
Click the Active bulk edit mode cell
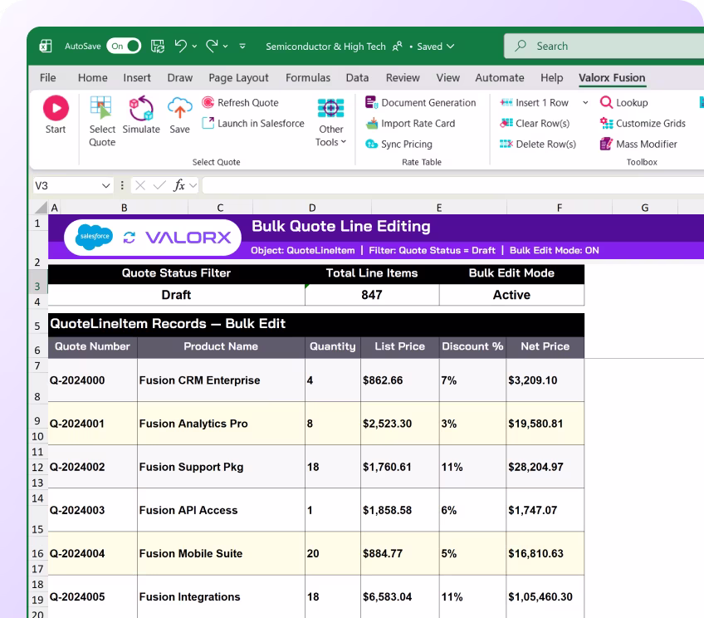(x=512, y=295)
